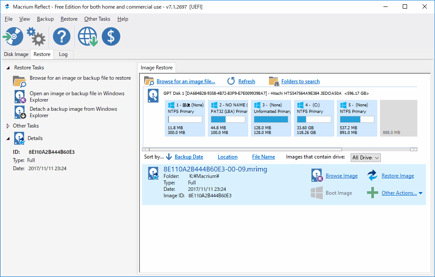435x277 pixels.
Task: Open the gears settings toolbar icon
Action: 36,36
